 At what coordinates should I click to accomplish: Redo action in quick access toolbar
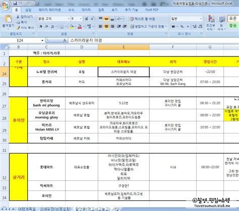point(28,3)
